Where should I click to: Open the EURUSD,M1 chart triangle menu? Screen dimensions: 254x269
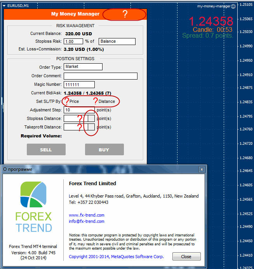coord(4,6)
